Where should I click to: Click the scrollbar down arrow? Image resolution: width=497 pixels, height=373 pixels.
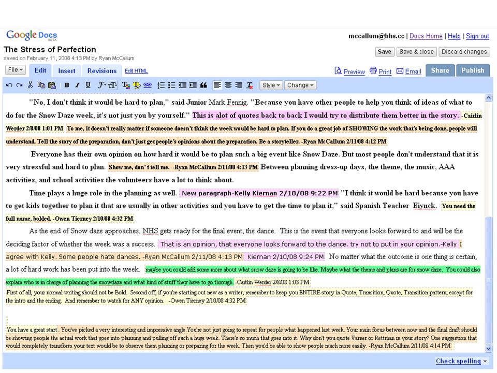[x=488, y=348]
